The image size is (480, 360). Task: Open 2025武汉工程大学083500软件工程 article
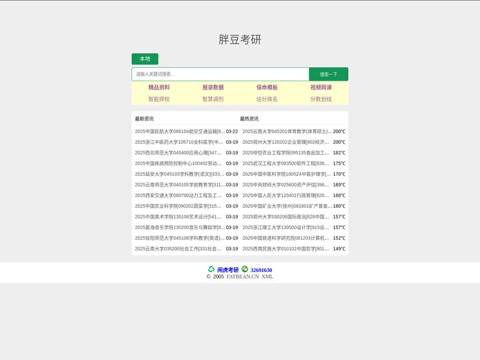pyautogui.click(x=285, y=163)
